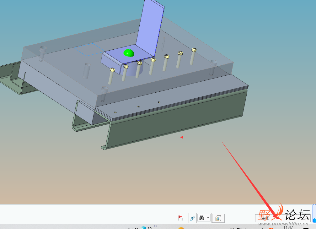Open the 主体 selection filter dropdown
Image resolution: width=316 pixels, height=229 pixels.
tap(283, 218)
